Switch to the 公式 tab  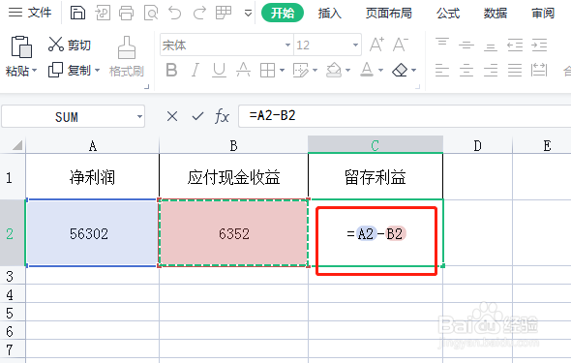[x=448, y=14]
